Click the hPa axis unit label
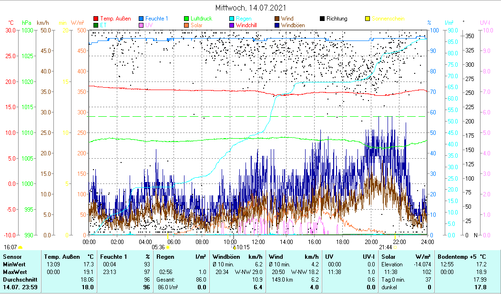This screenshot has height=294, width=501. 27,23
